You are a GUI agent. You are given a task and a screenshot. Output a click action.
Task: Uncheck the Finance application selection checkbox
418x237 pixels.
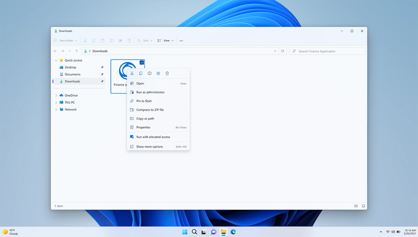(x=142, y=62)
